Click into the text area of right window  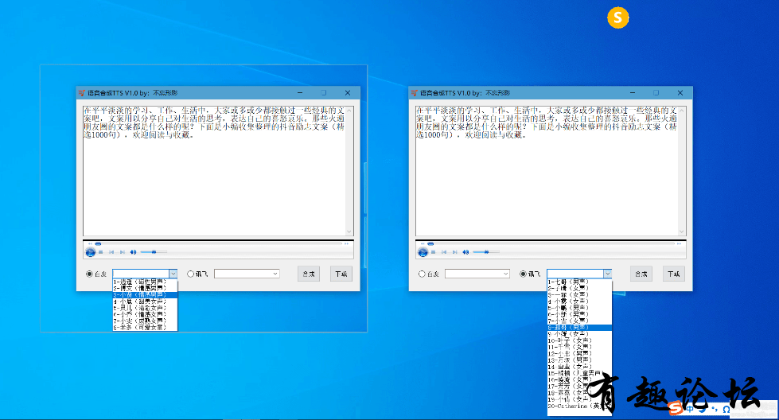[x=547, y=170]
